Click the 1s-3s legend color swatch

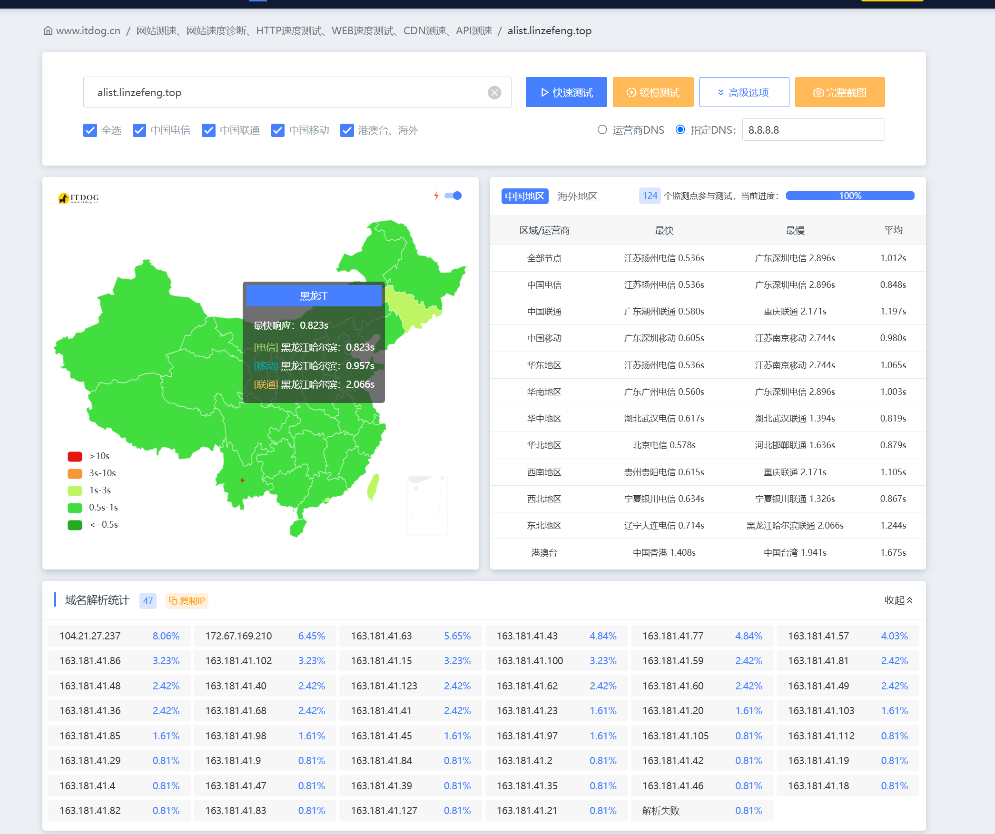[x=75, y=491]
